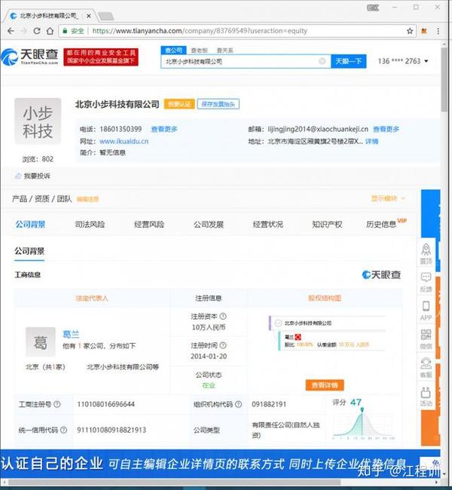452x490 pixels.
Task: Click the 统一信用代码 value 911101080918821913
Action: point(111,430)
